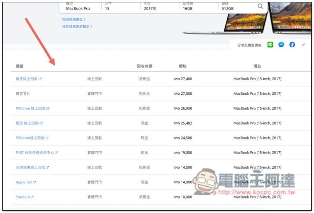Open the 記憶體 dropdown showing 16GB
The height and width of the screenshot is (213, 314).
point(198,8)
